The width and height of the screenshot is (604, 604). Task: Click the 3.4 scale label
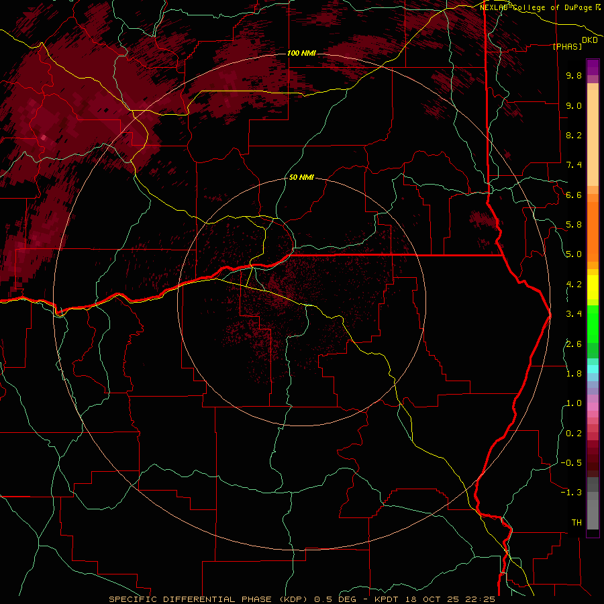tap(574, 314)
